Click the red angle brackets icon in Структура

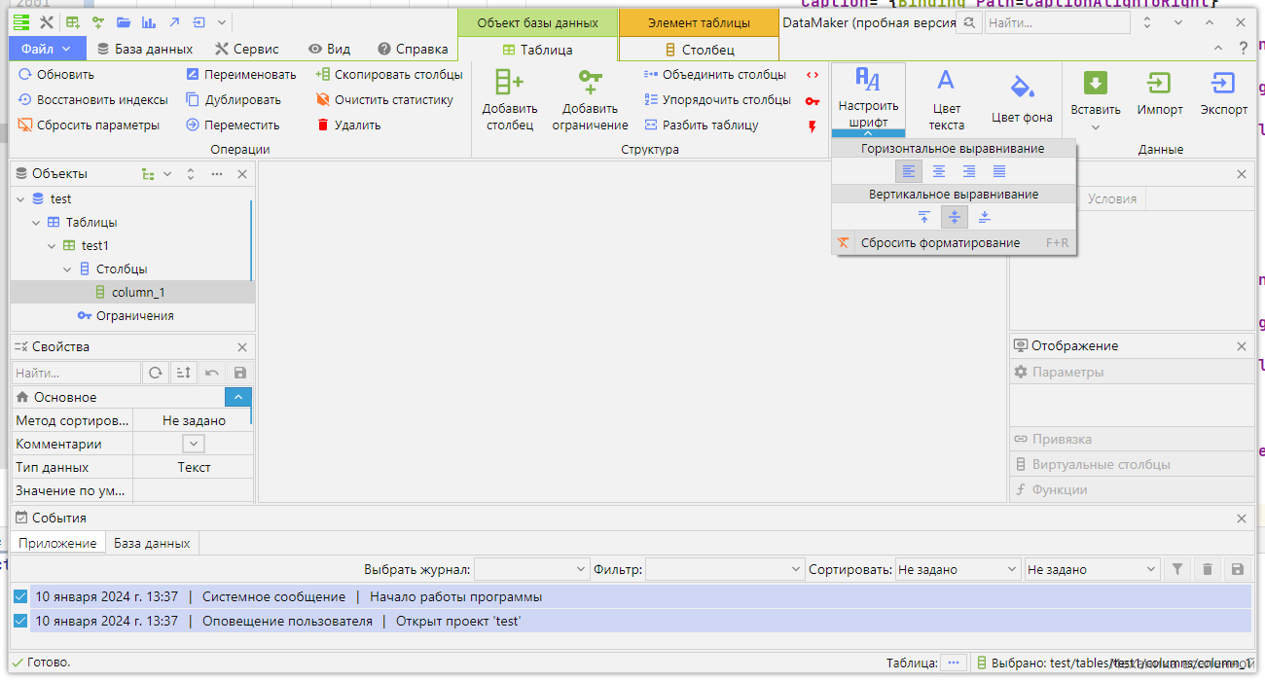point(813,74)
